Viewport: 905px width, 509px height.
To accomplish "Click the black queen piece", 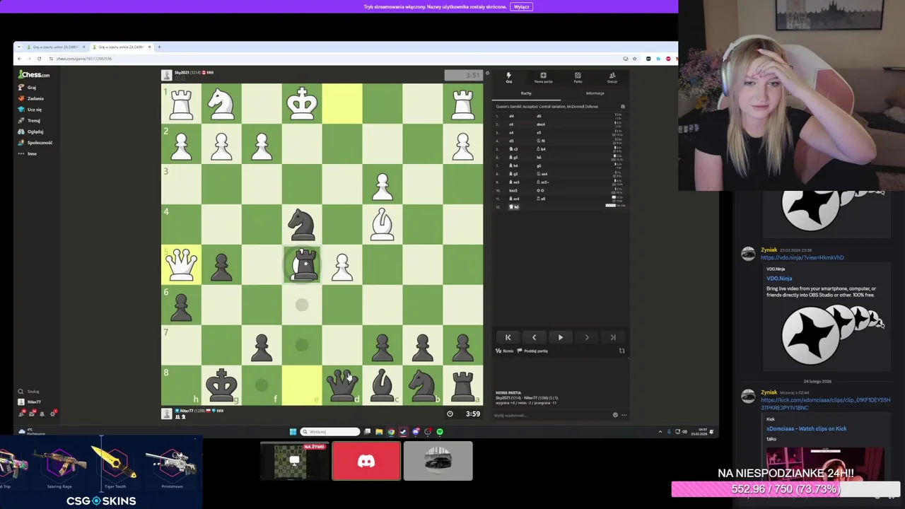I will point(342,385).
